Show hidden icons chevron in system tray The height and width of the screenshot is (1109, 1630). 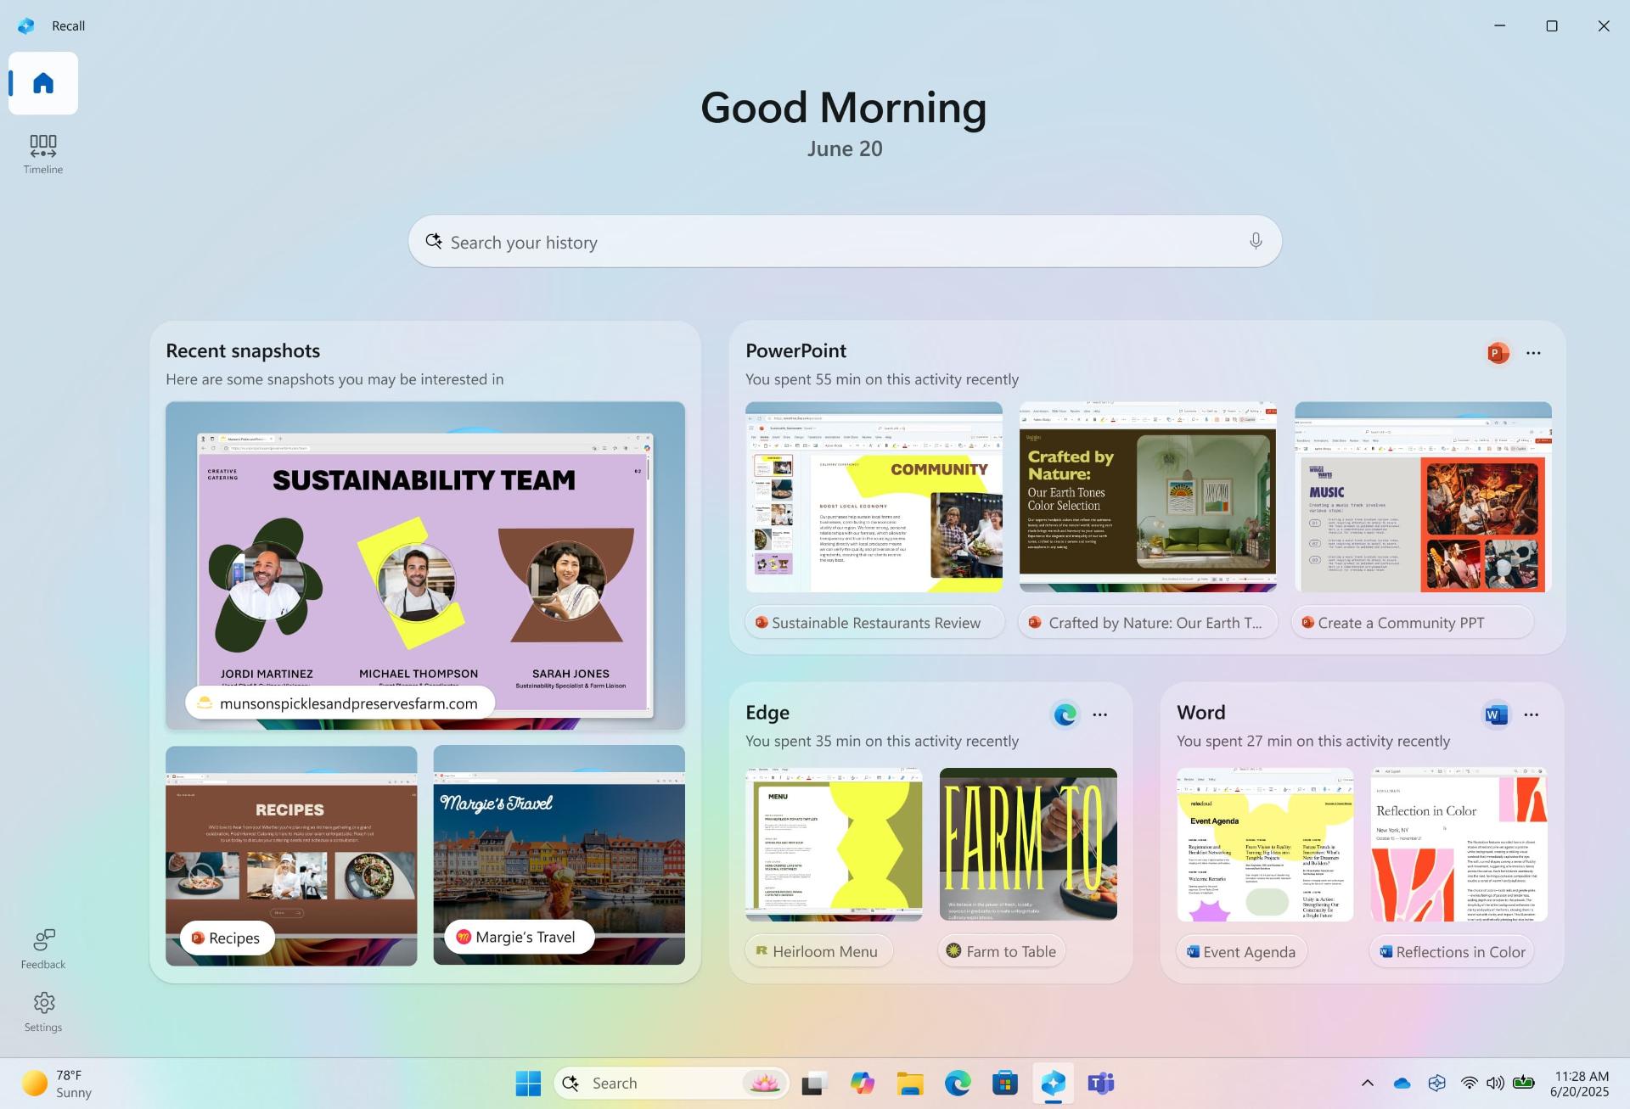point(1368,1083)
